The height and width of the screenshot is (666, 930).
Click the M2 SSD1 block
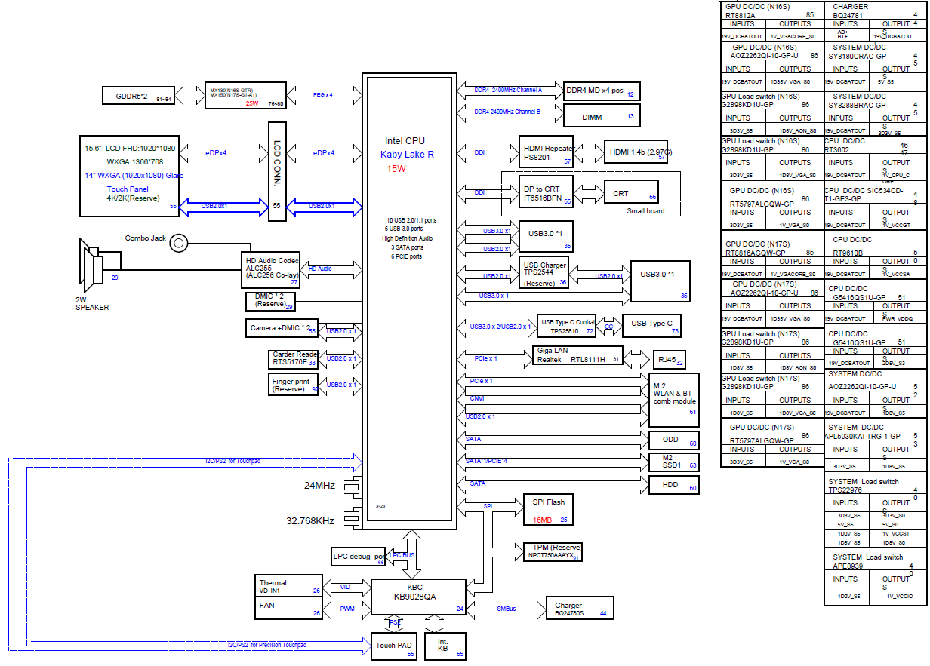(x=674, y=462)
